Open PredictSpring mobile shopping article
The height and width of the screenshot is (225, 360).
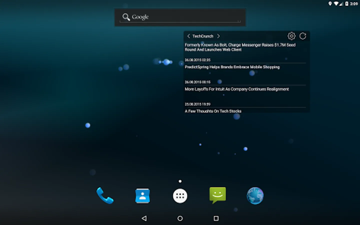[232, 67]
